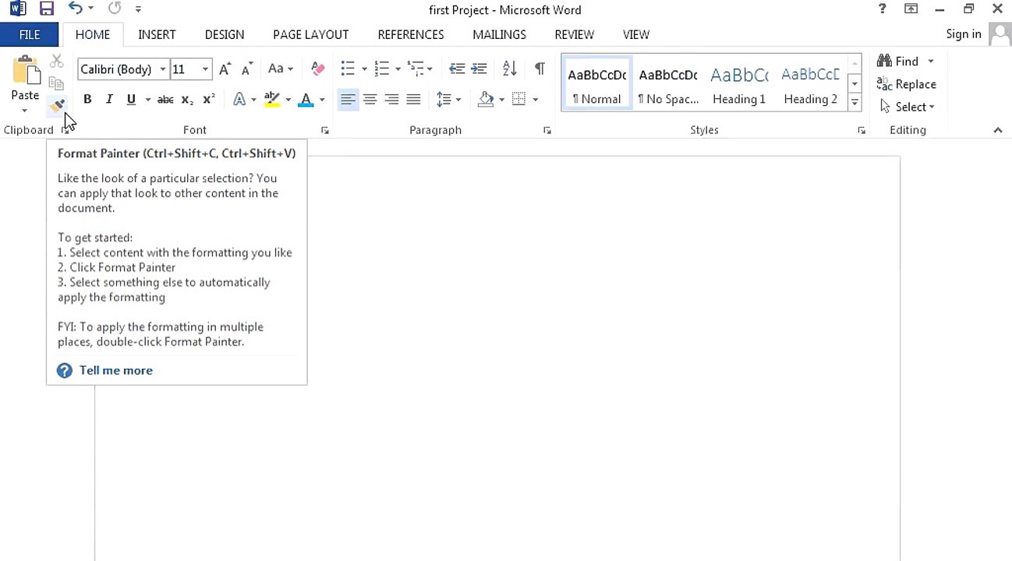Viewport: 1012px width, 561px height.
Task: Open Text Effects and Typography icon
Action: point(239,99)
